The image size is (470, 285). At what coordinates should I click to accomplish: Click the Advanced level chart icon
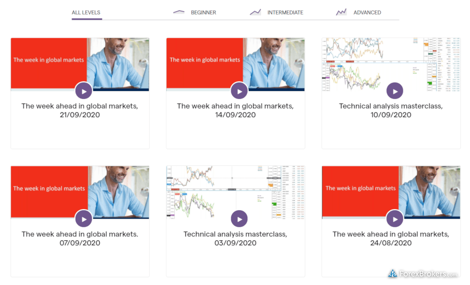pos(341,12)
